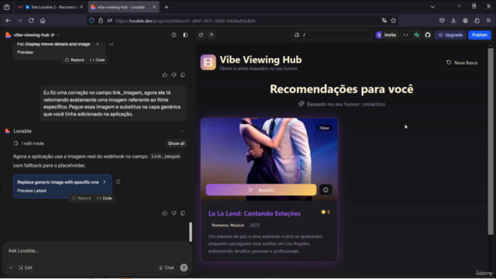Click the chat panel scrollbar thumb
The image size is (496, 279).
pyautogui.click(x=191, y=232)
